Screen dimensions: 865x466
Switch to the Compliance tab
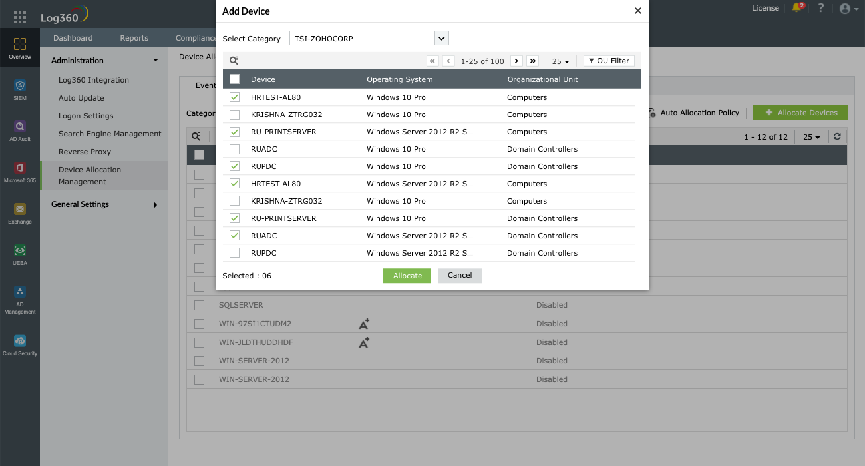190,38
